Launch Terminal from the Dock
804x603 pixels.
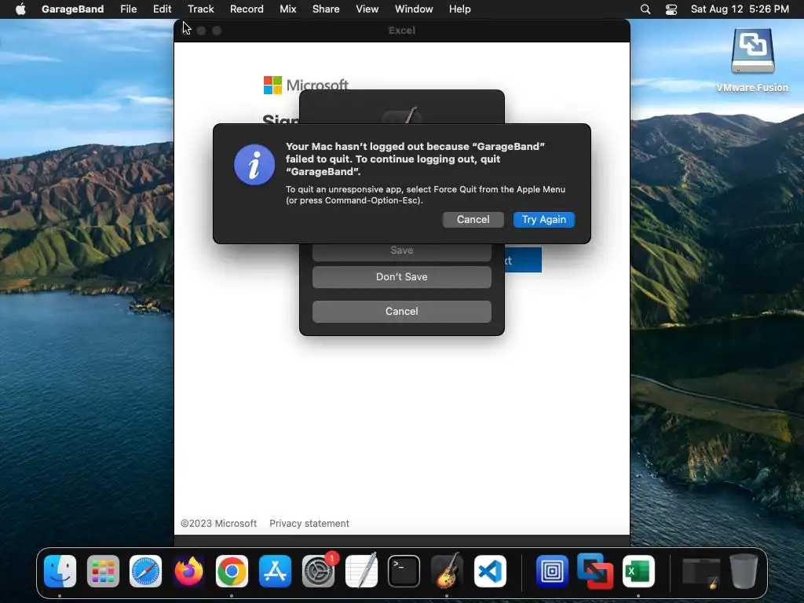coord(404,572)
